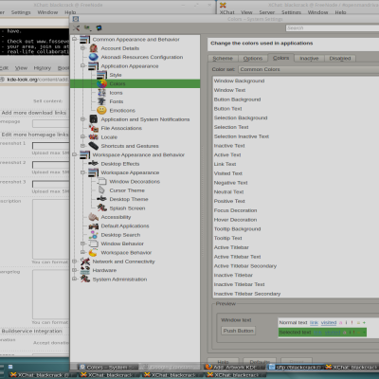The image size is (379, 379).
Task: Click the 'visited' link in Preview
Action: coord(329,322)
